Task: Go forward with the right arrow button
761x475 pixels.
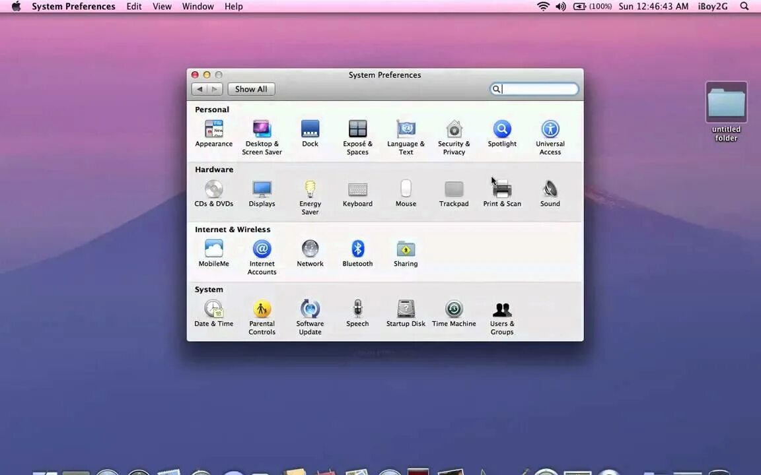Action: (215, 89)
